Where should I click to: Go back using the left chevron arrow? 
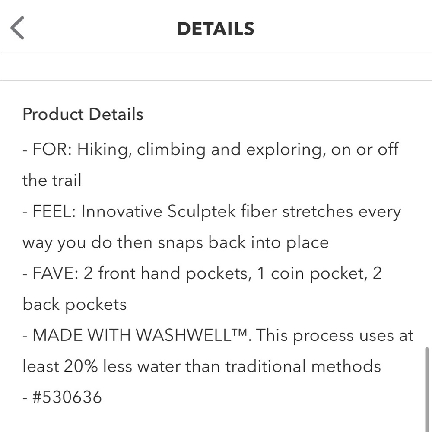(x=17, y=28)
